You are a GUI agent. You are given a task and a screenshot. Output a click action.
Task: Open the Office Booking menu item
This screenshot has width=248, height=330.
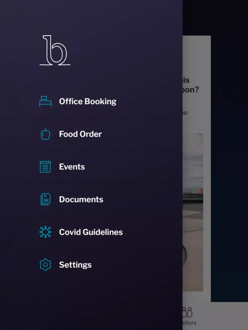point(88,101)
